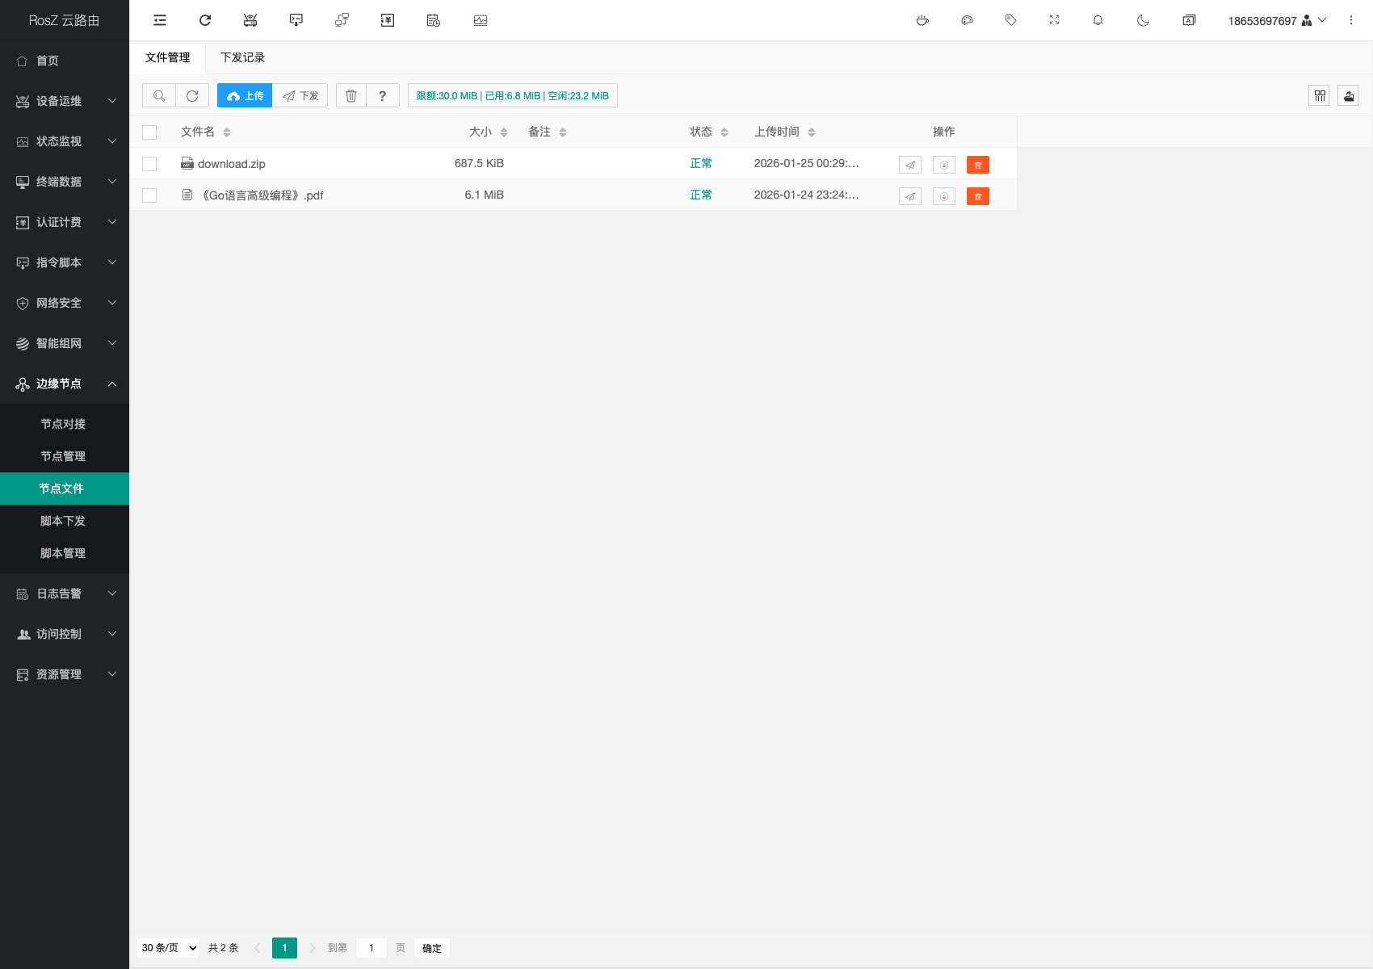Open the user account 18653697697 dropdown

[x=1276, y=21]
